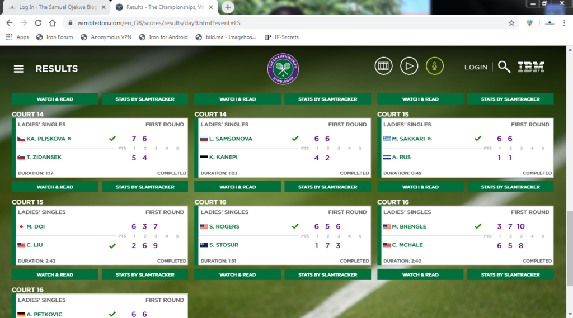
Task: Open the radio microphone icon
Action: pyautogui.click(x=434, y=66)
